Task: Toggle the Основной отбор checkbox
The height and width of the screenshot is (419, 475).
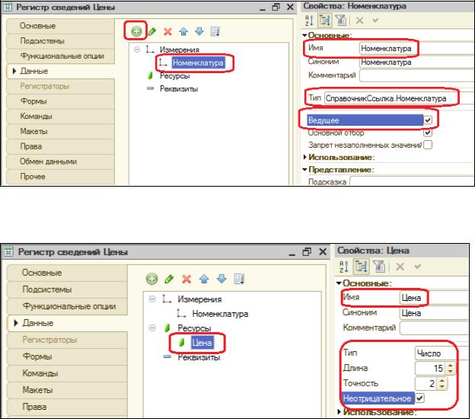Action: tap(428, 133)
